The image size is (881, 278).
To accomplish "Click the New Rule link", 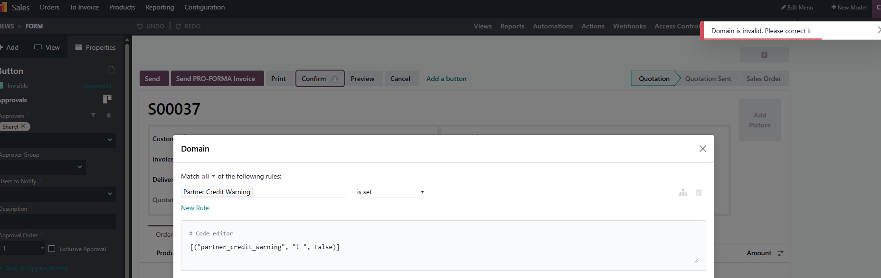I will point(195,208).
